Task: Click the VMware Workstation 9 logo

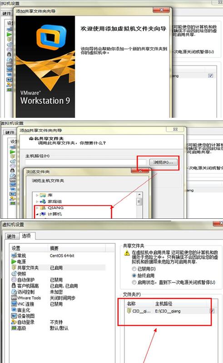Action: (51, 37)
